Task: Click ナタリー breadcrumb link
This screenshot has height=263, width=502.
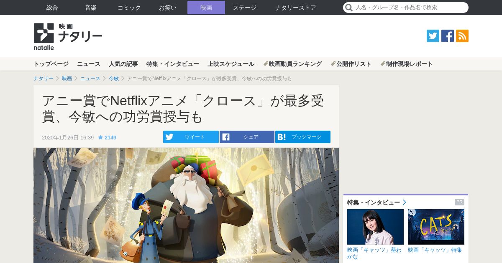Action: 44,78
